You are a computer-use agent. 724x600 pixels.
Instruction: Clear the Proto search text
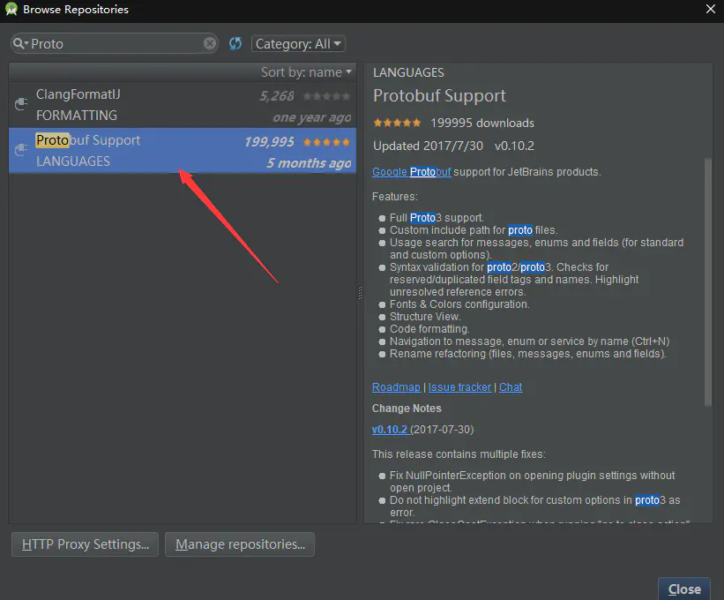click(x=210, y=43)
